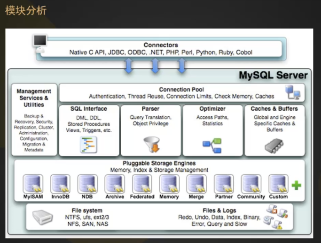321x243 pixels.
Task: Select the Federated storage engine icon
Action: 142,184
